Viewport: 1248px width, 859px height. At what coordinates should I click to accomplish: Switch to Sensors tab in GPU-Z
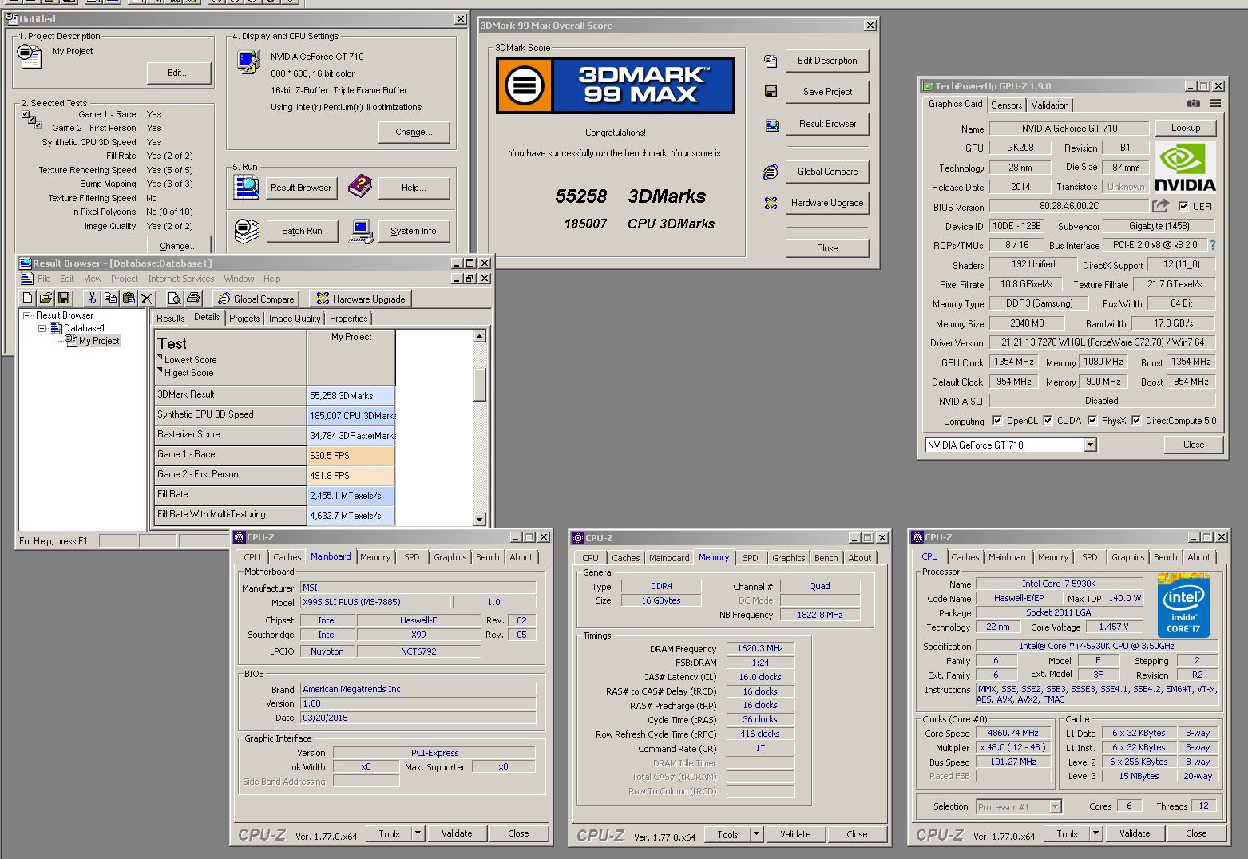(1007, 105)
